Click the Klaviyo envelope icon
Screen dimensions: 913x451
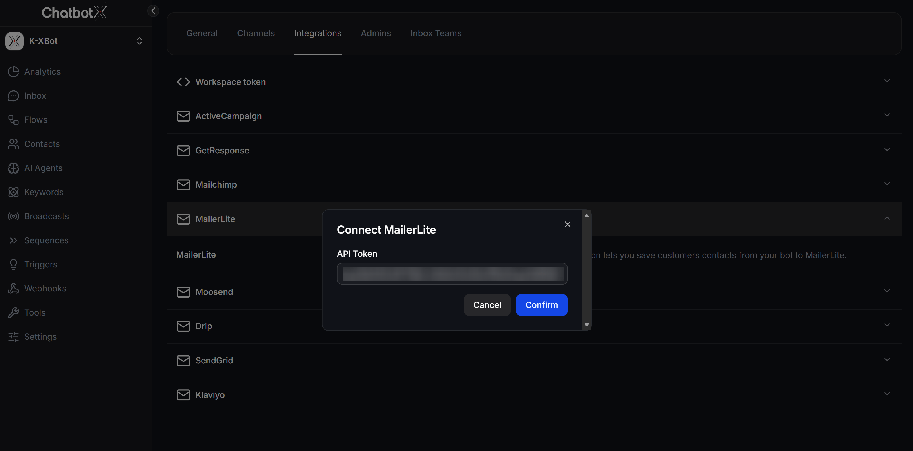(183, 395)
